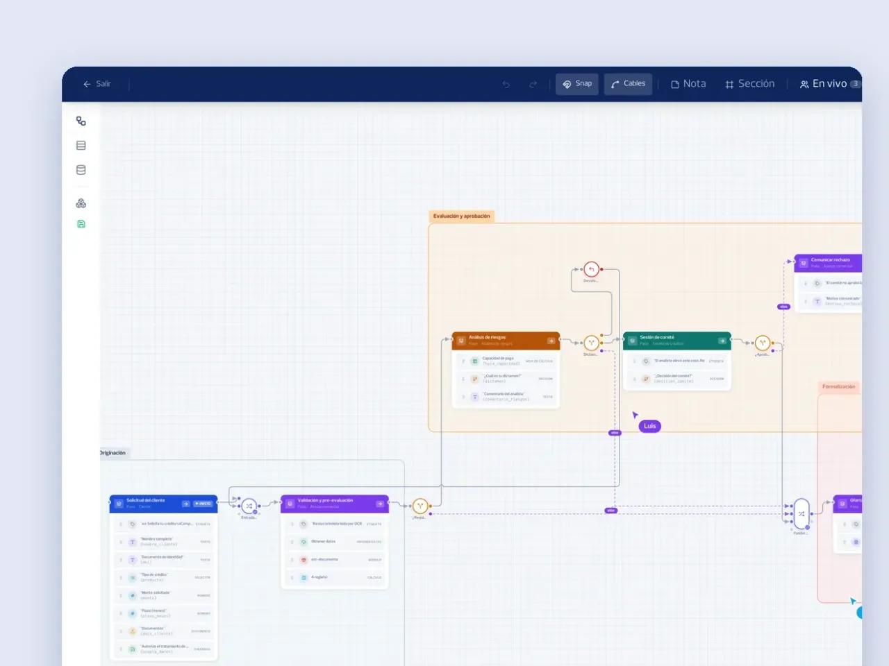
Task: Select the Comentario del analista field row
Action: click(506, 397)
